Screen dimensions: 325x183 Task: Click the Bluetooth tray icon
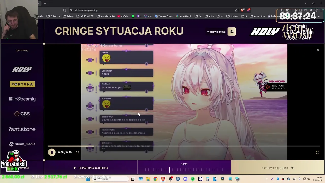(x=278, y=179)
